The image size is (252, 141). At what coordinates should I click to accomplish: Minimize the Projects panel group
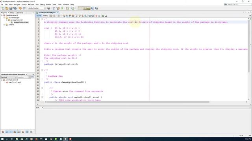tap(33, 13)
